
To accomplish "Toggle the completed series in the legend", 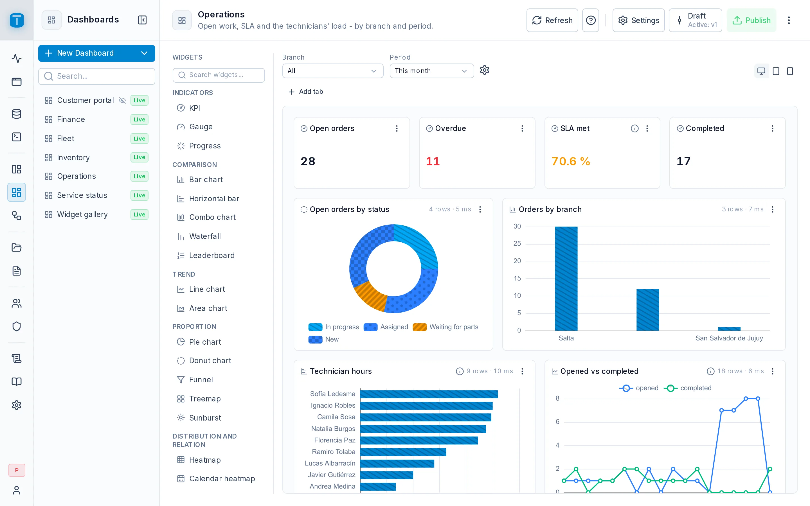I will [x=688, y=388].
